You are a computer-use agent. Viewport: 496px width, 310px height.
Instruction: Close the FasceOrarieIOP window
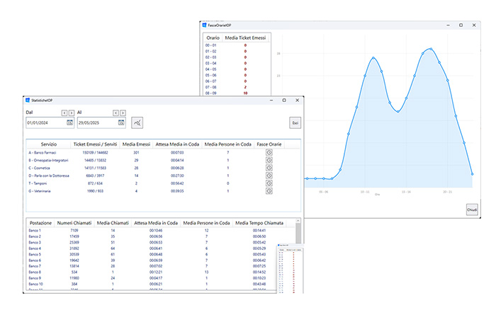coord(474,25)
